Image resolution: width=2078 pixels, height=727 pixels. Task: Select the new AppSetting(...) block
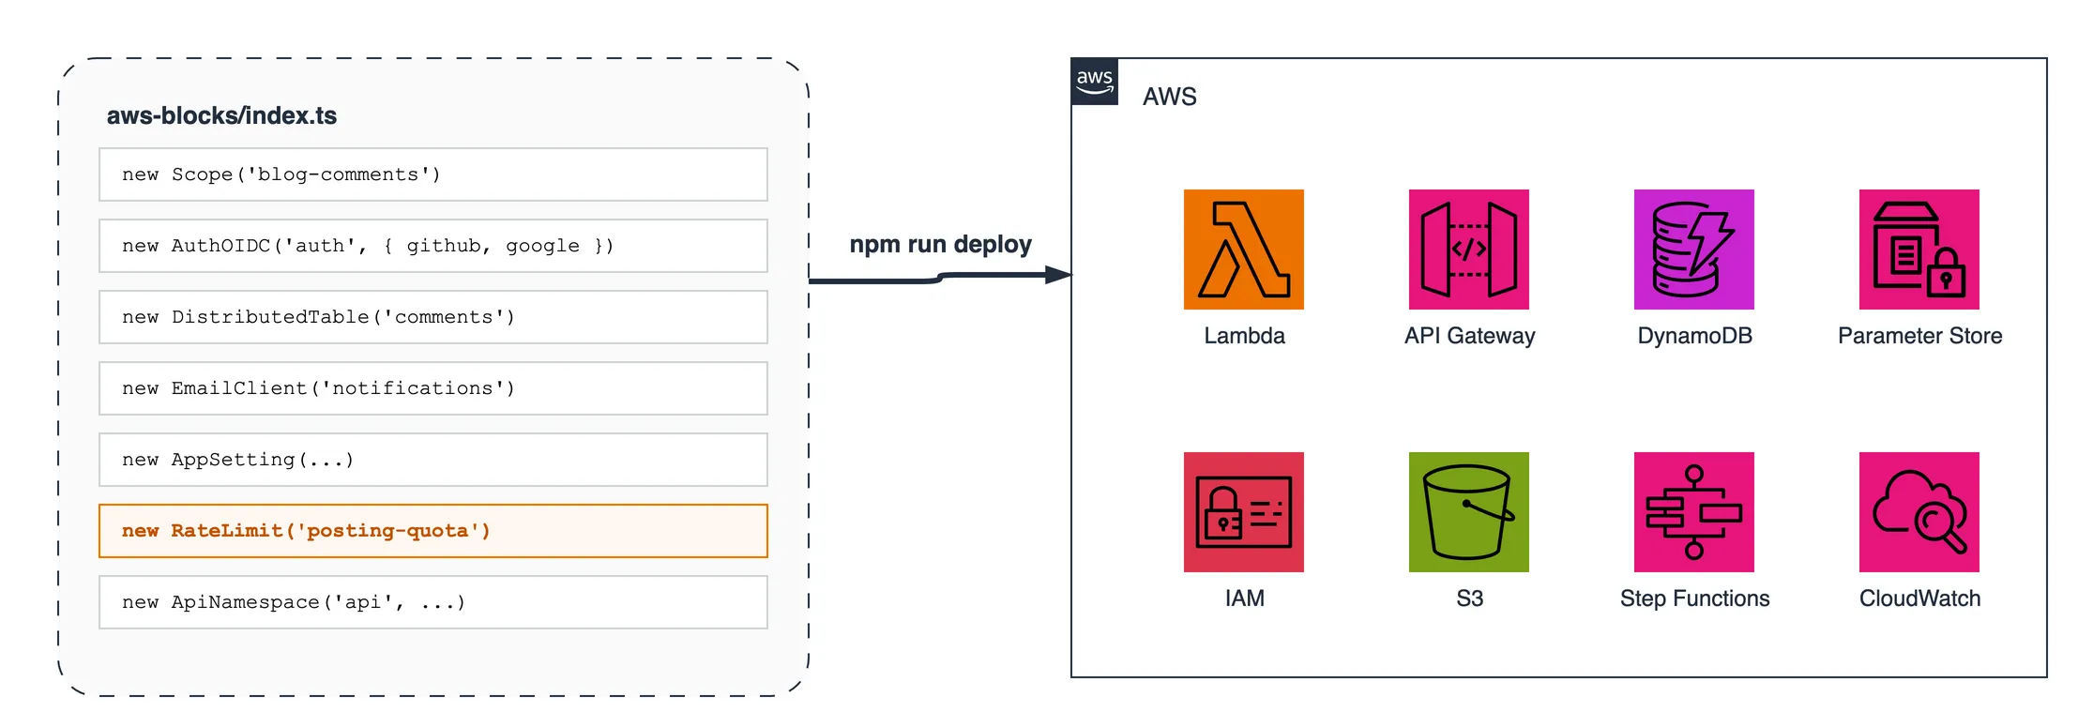coord(433,460)
